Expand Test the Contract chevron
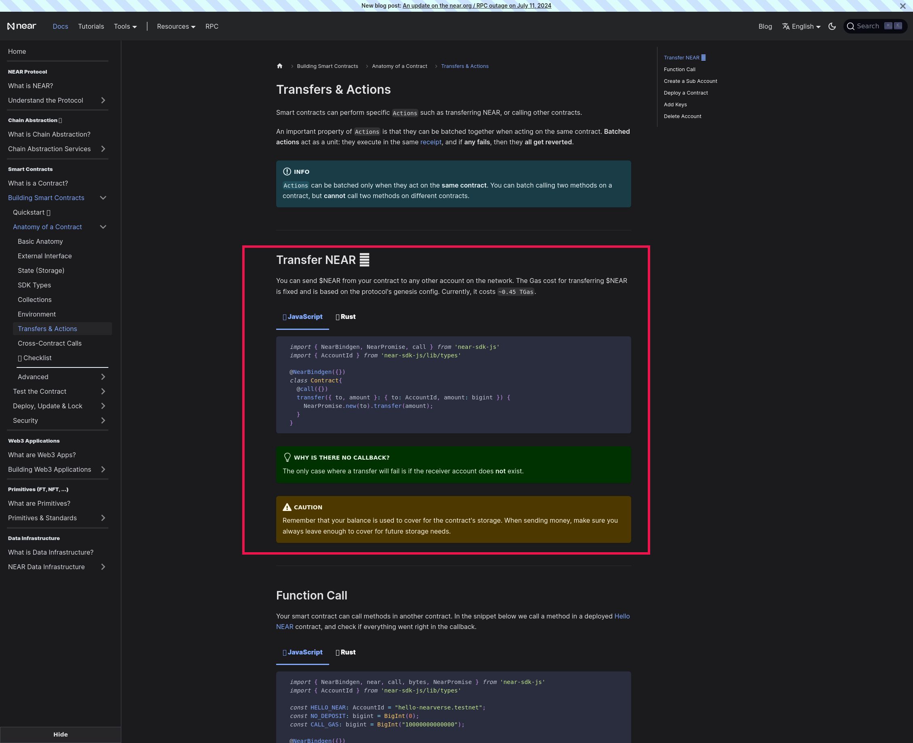Image resolution: width=913 pixels, height=743 pixels. [x=103, y=391]
